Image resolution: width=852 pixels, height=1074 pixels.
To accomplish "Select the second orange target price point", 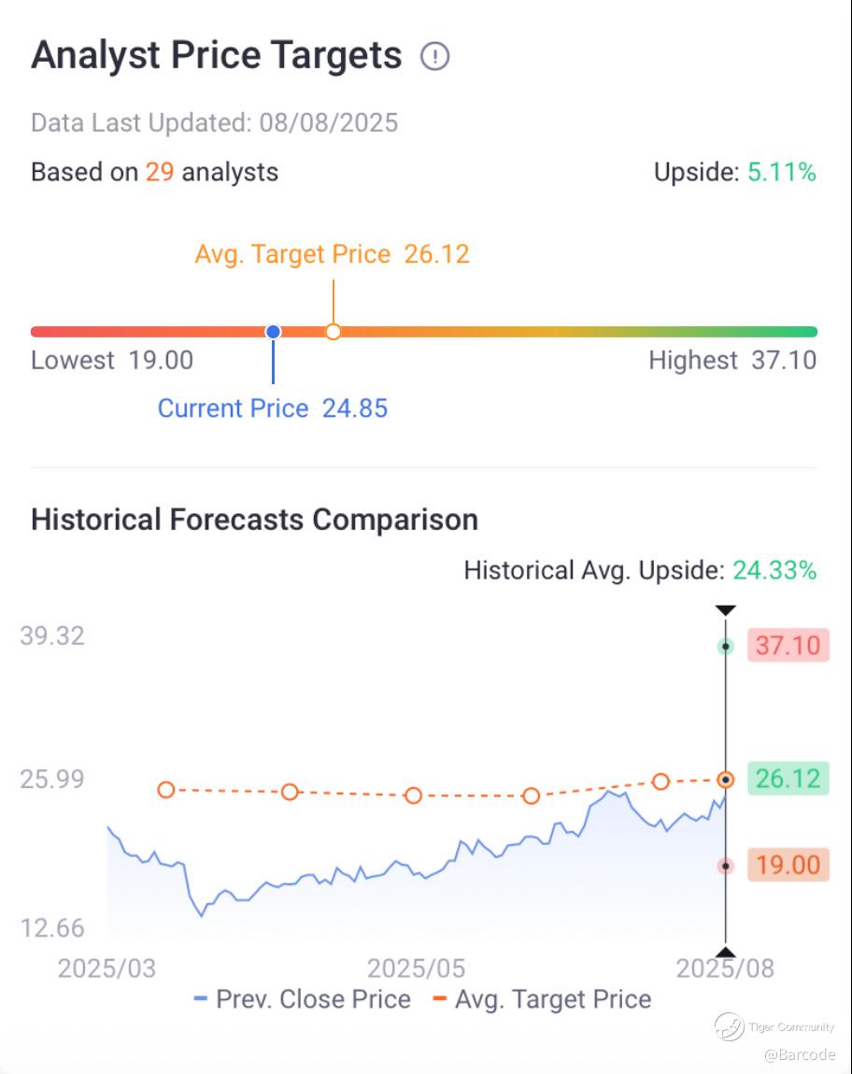I will tap(290, 792).
